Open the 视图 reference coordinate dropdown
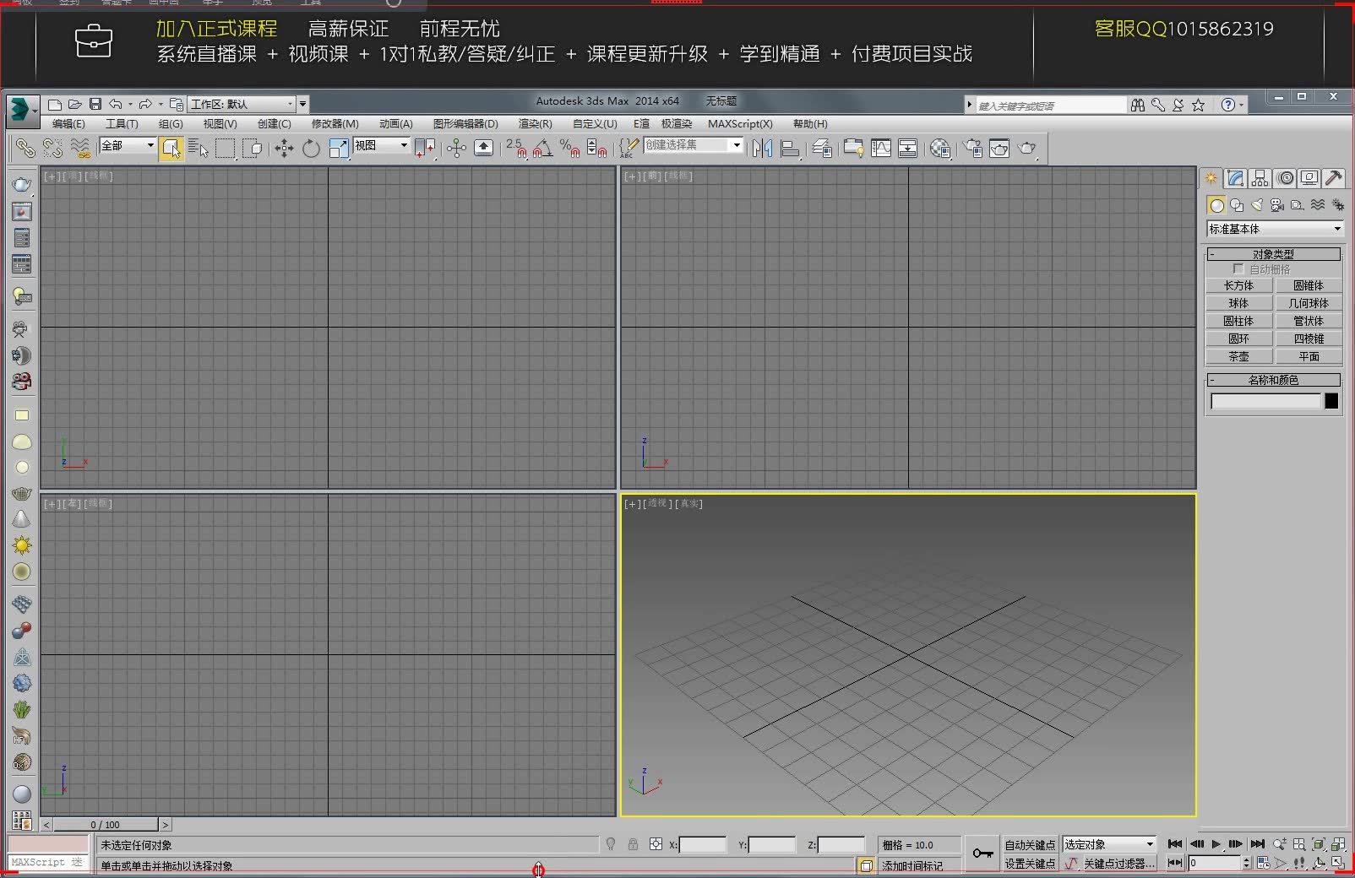Viewport: 1355px width, 878px height. pyautogui.click(x=380, y=146)
